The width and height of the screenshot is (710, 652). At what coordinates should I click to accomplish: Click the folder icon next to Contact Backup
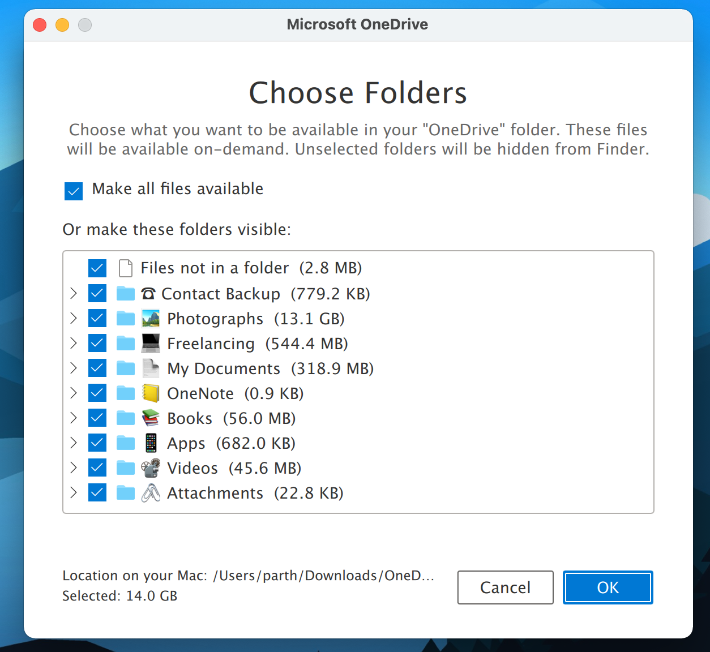pos(126,294)
